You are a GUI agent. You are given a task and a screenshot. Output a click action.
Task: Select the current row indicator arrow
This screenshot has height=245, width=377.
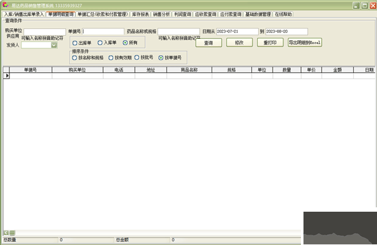tap(6, 76)
